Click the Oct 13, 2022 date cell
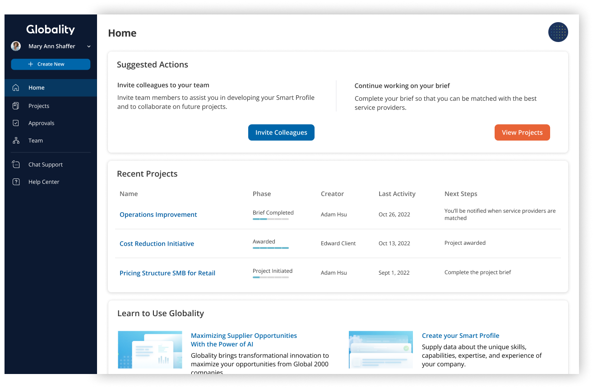Viewport: 593px width, 388px height. [394, 243]
